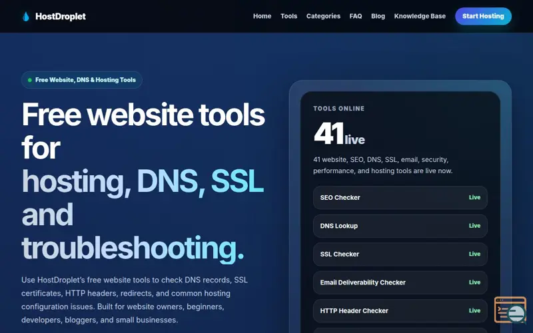Image resolution: width=533 pixels, height=333 pixels.
Task: Visit the FAQ nav item
Action: coord(356,16)
